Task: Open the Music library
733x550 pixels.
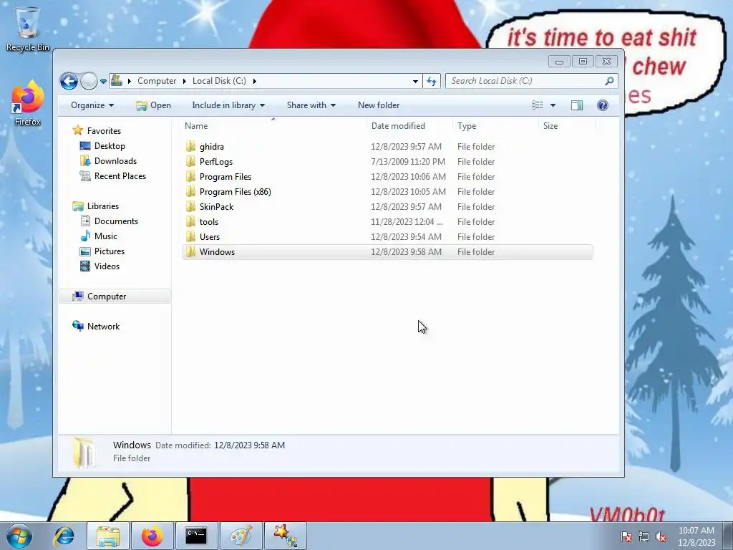Action: point(106,236)
